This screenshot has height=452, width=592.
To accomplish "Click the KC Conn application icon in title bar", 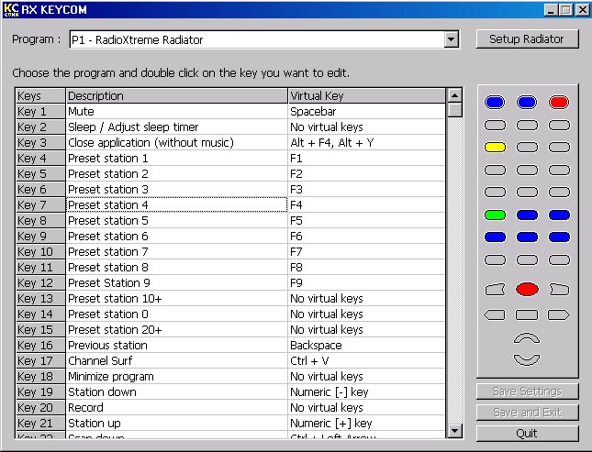I will (x=11, y=9).
